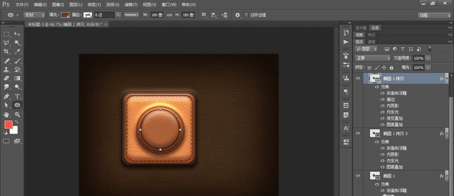This screenshot has height=196, width=454.
Task: Activate the Zoom tool
Action: [18, 115]
